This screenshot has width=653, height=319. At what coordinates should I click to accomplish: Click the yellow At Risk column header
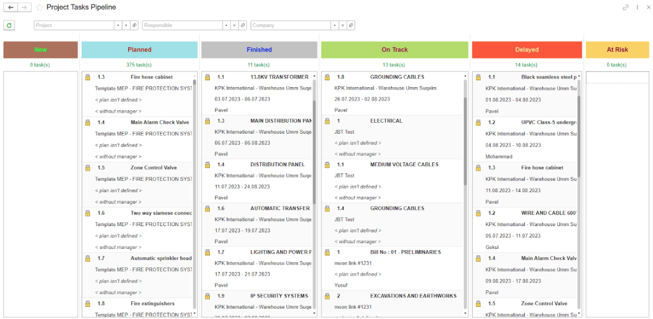pos(617,50)
